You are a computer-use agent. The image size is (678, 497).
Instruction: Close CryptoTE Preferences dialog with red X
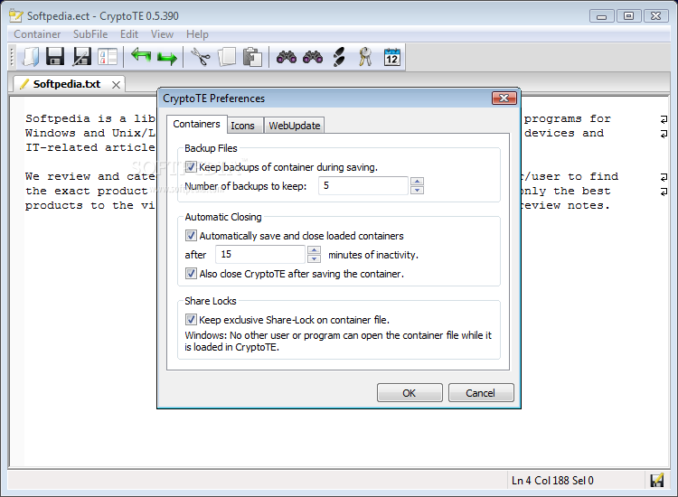tap(504, 98)
